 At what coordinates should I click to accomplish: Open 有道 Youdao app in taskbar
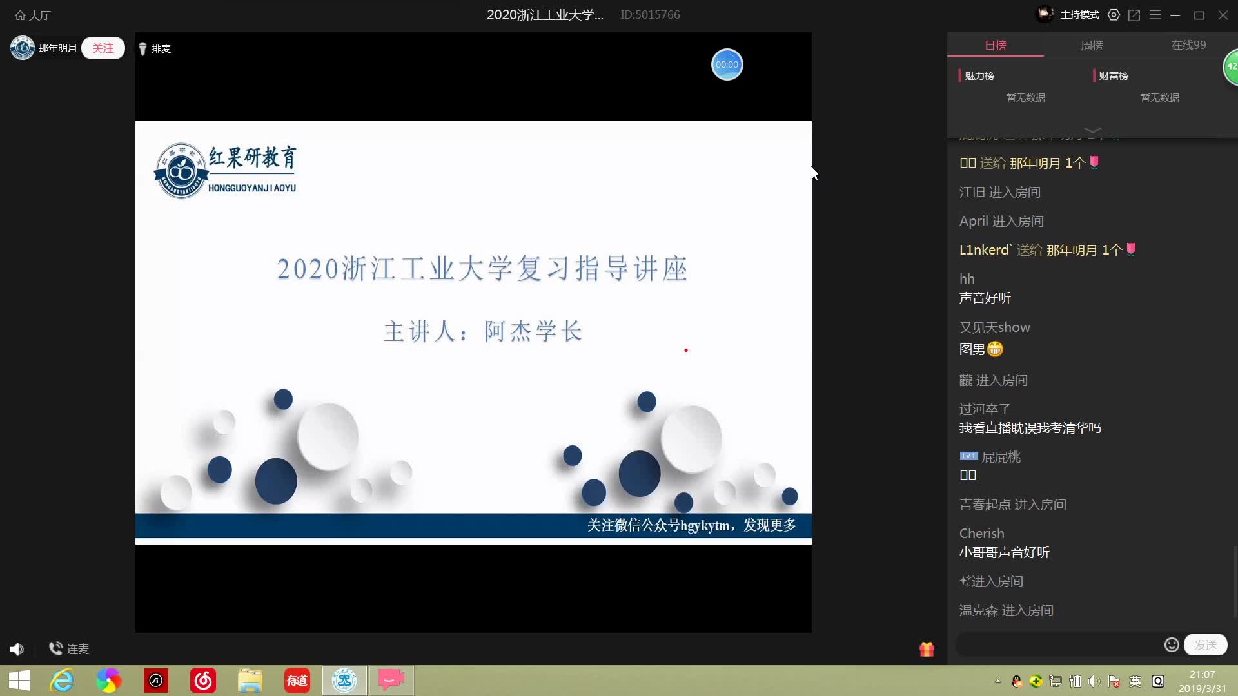(297, 681)
